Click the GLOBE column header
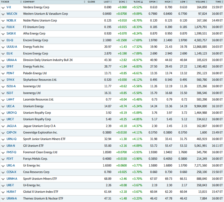224x202 pixels. click(x=92, y=2)
